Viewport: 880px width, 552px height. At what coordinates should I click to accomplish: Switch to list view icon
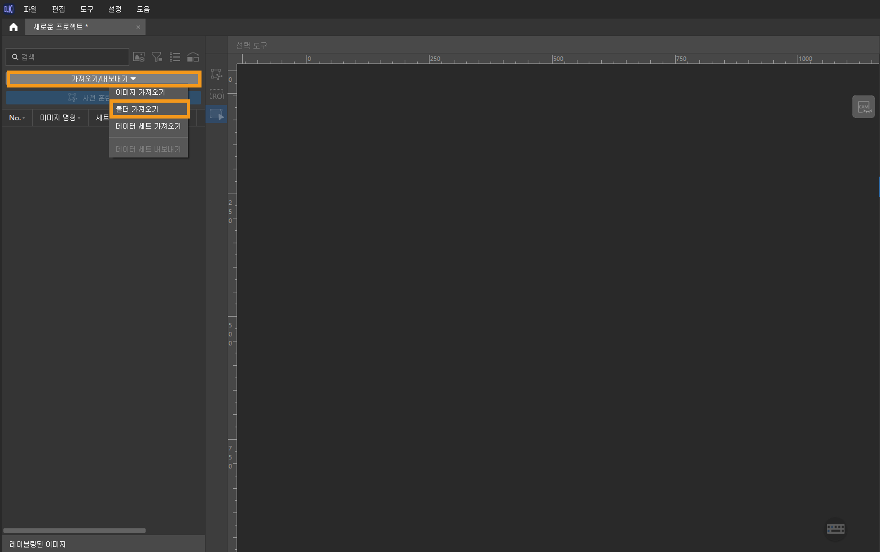[x=175, y=57]
